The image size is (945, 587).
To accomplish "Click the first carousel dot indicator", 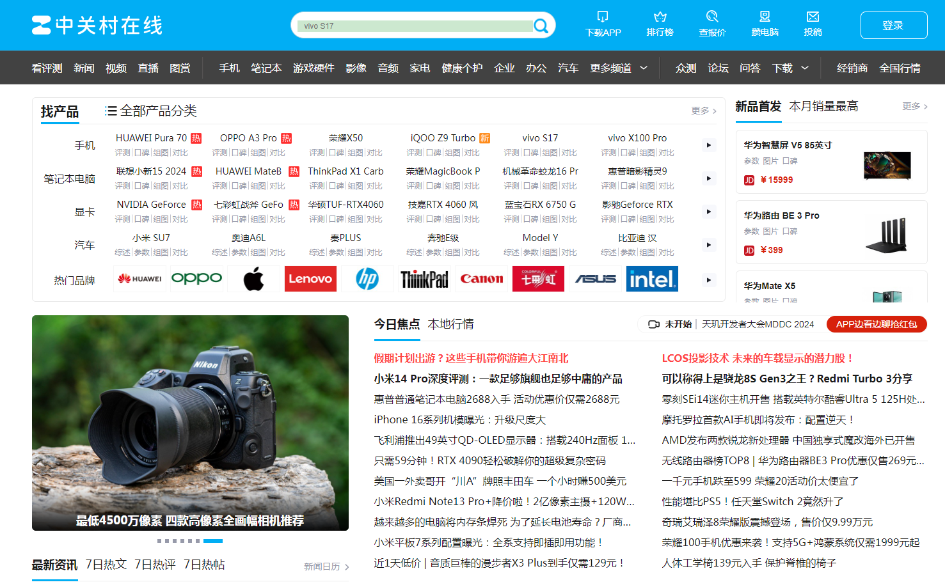I will 159,541.
